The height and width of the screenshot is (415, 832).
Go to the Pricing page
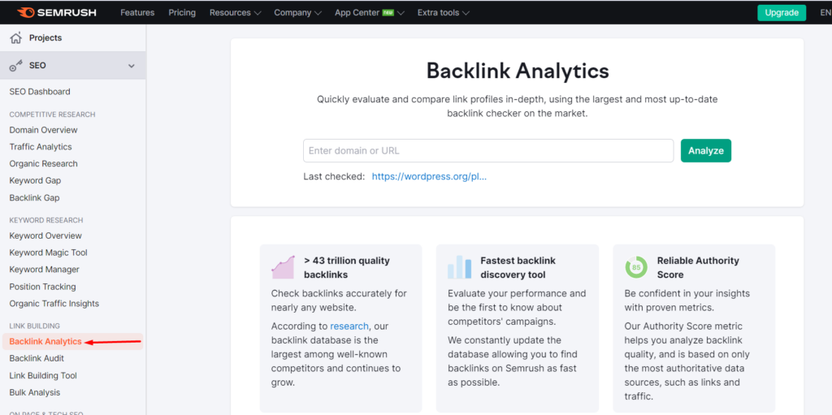(182, 12)
